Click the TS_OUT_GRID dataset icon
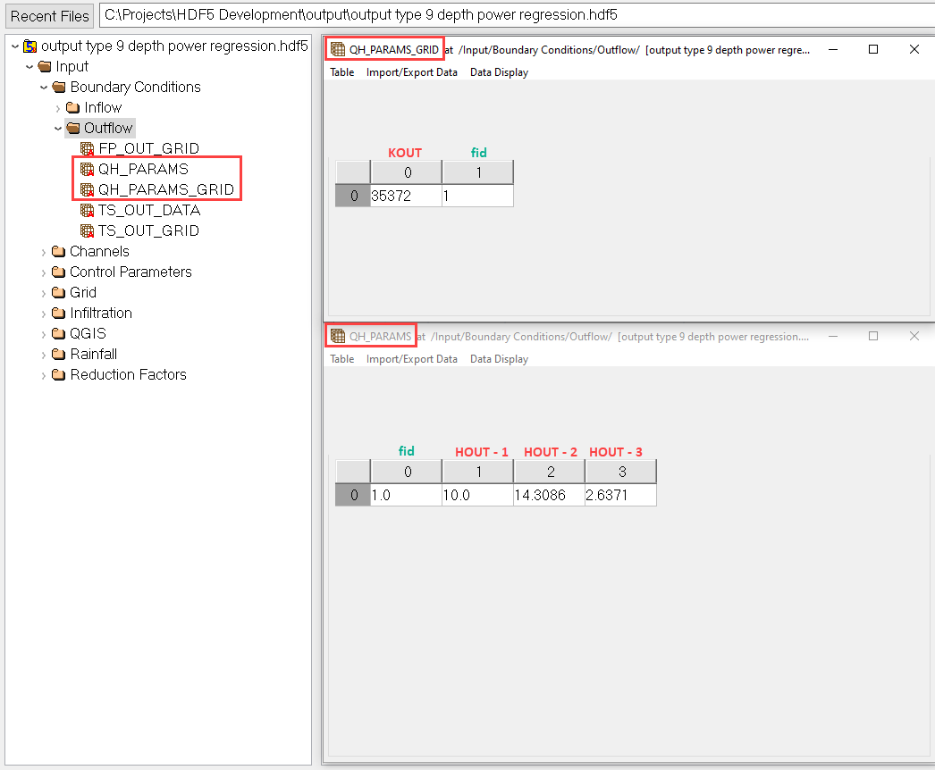Screen dimensions: 935x770 (x=87, y=231)
